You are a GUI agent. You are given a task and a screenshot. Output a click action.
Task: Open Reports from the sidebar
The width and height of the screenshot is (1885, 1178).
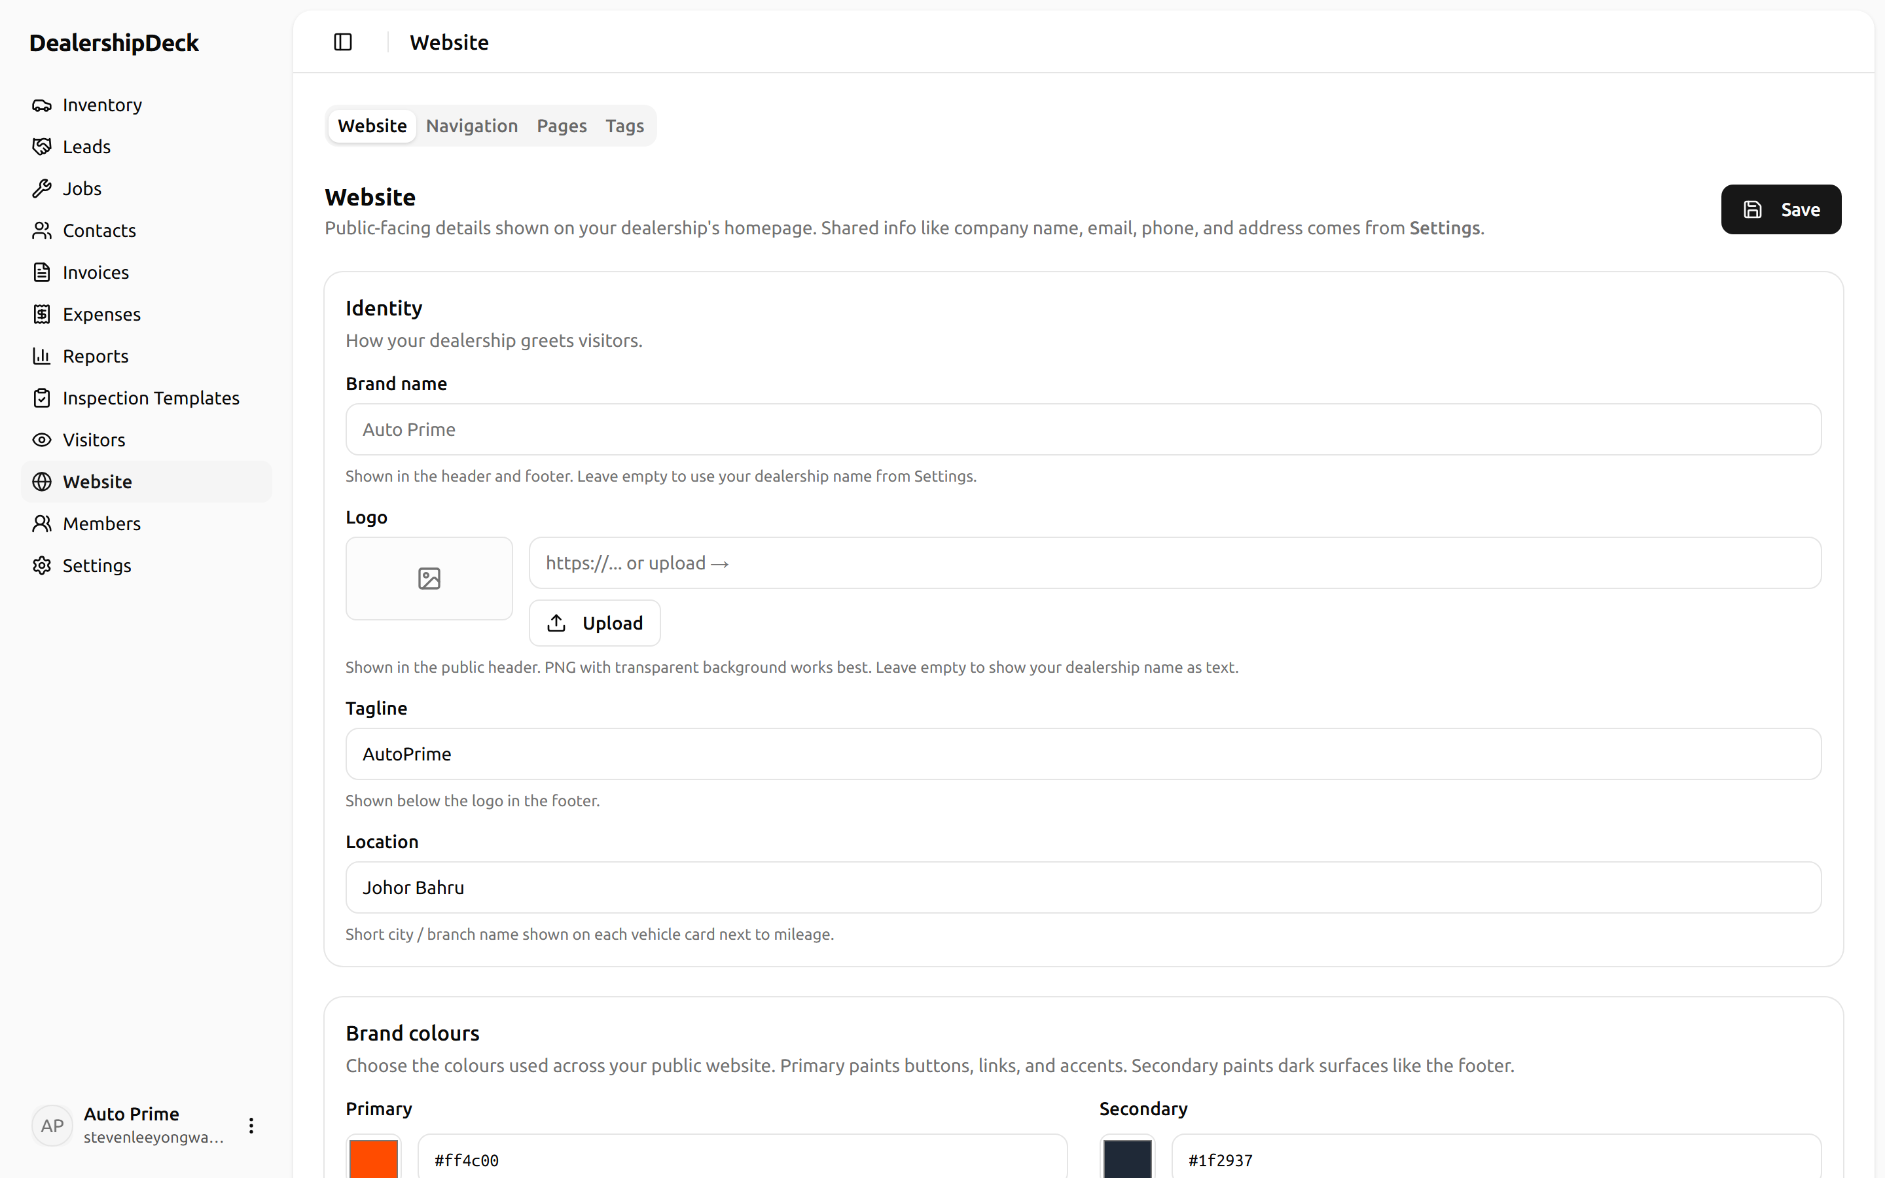tap(147, 356)
